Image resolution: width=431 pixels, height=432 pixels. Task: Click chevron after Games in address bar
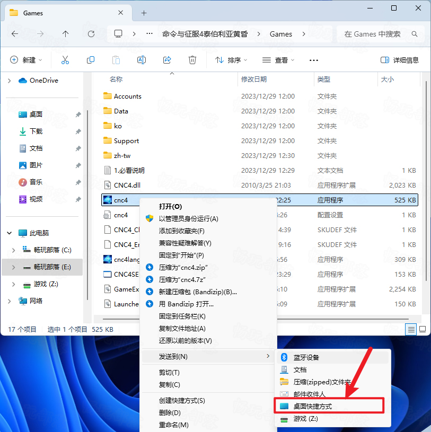point(304,34)
